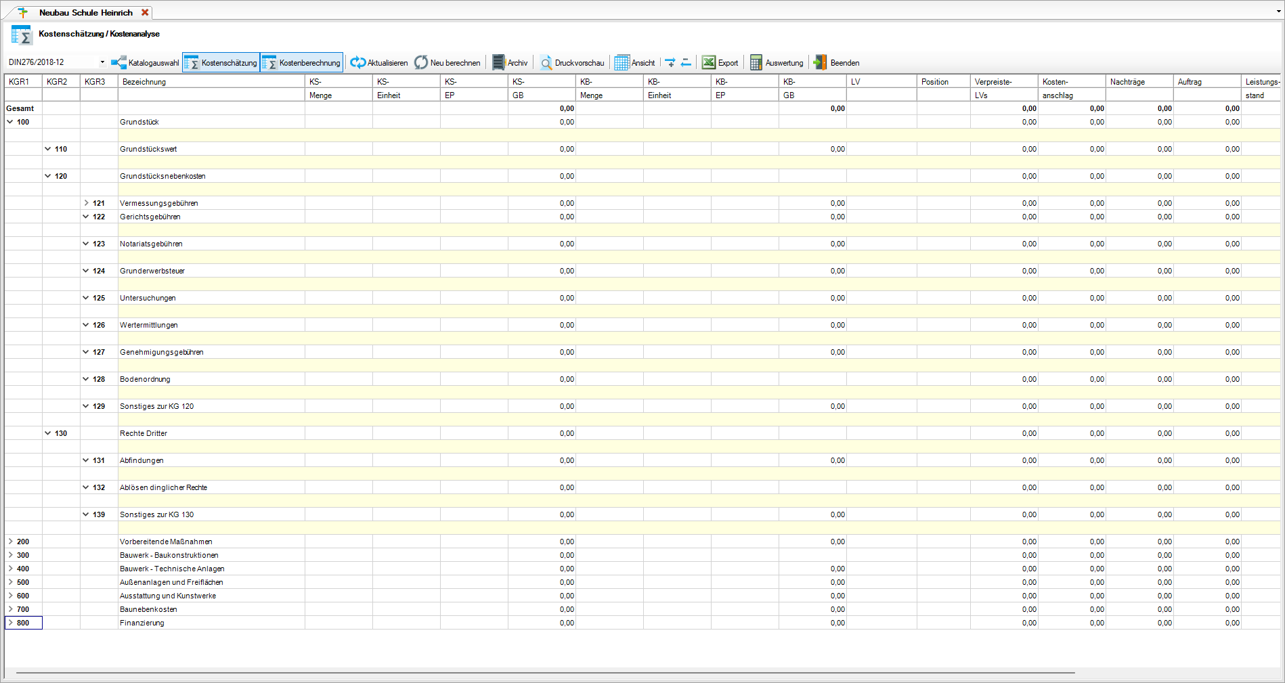Click the add row arrow-plus icon
Screen dimensions: 1285x683
click(670, 63)
